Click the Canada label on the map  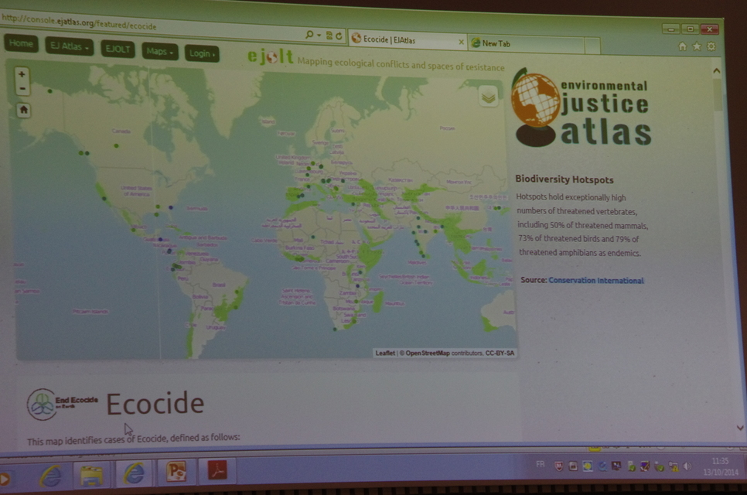click(121, 131)
